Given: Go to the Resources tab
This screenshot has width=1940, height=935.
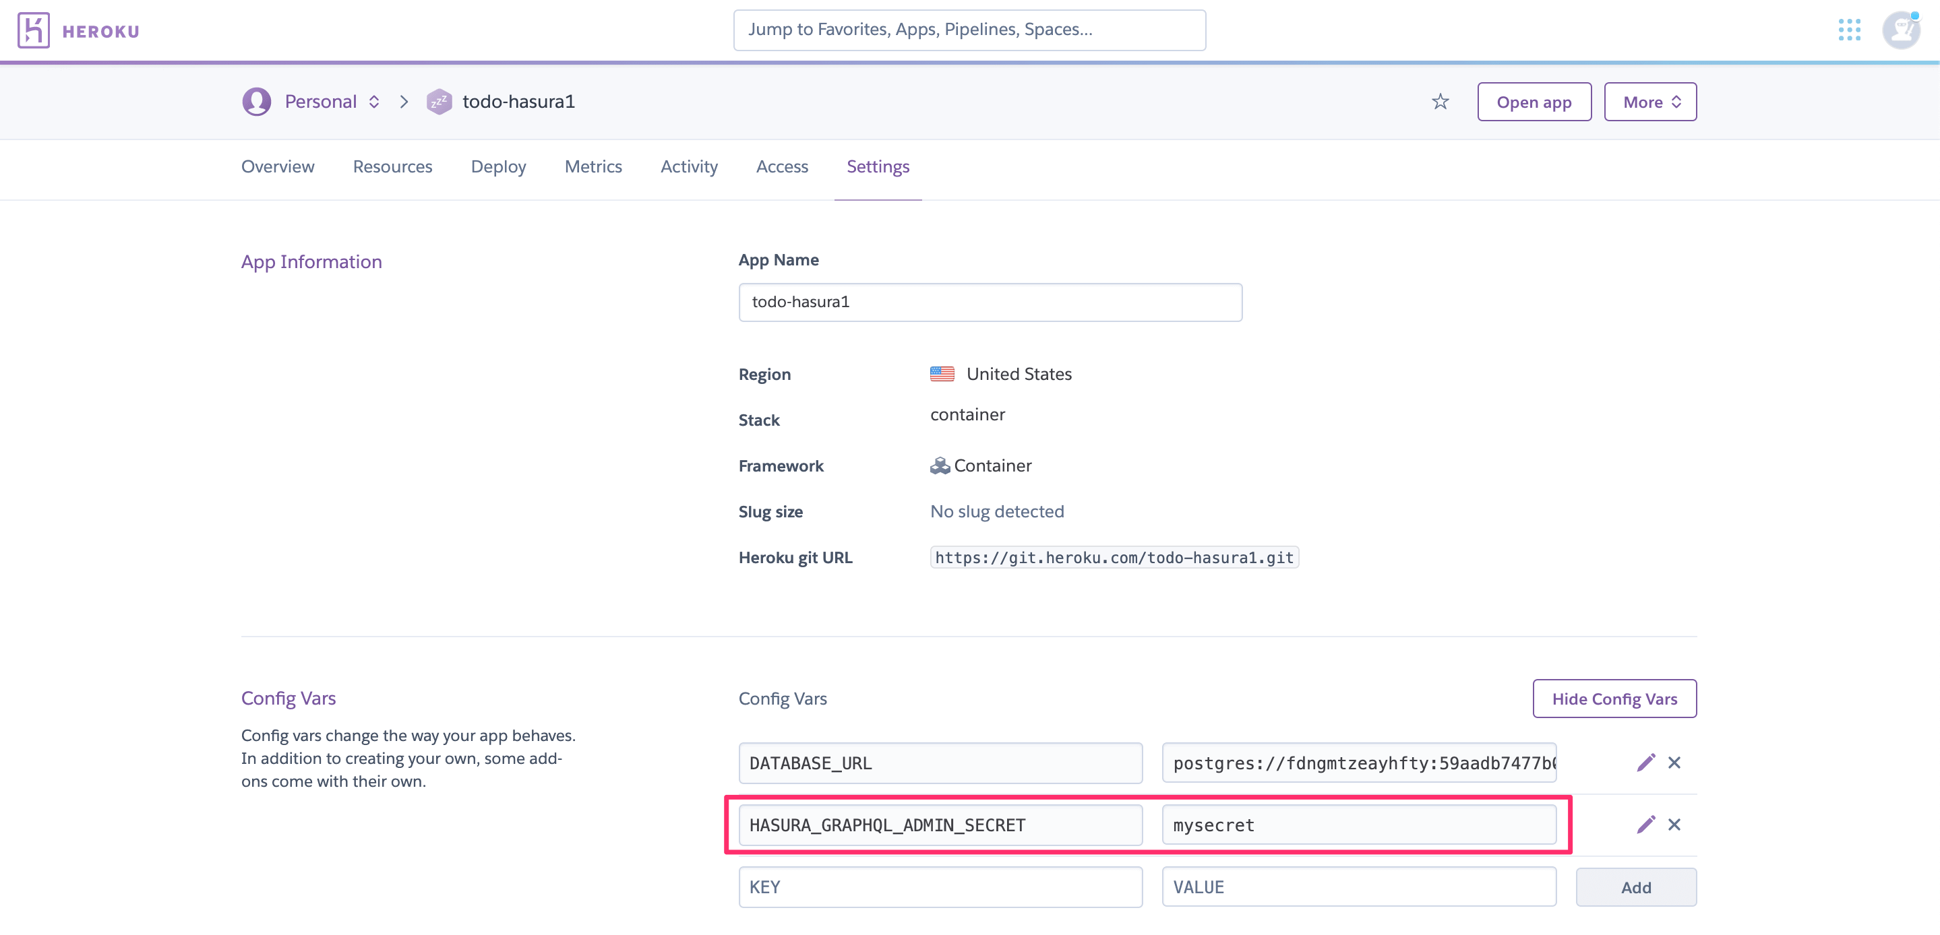Looking at the screenshot, I should (x=392, y=166).
